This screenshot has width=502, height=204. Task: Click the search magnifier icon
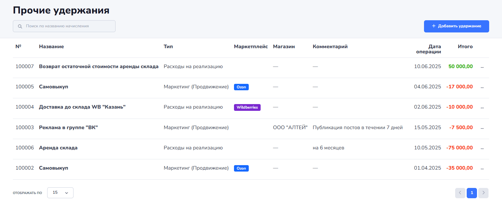20,26
